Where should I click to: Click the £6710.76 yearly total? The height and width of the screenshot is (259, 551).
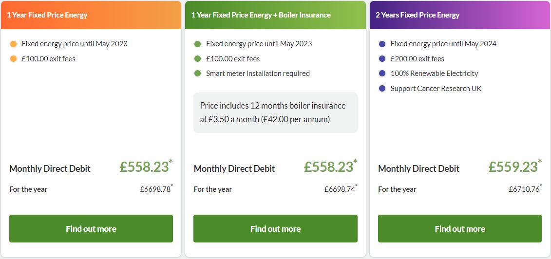coord(524,189)
